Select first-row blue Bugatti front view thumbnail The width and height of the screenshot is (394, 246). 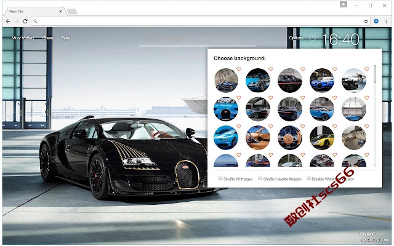tap(322, 81)
